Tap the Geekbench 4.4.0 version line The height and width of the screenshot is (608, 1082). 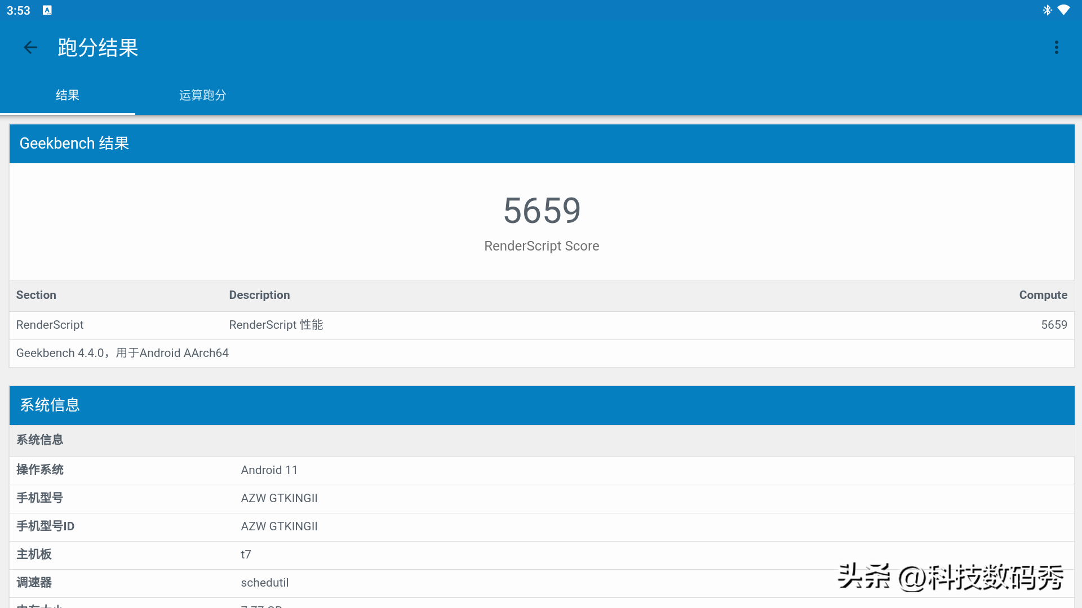122,353
